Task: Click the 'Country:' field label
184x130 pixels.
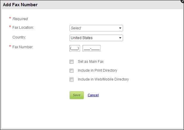Action: [19, 37]
